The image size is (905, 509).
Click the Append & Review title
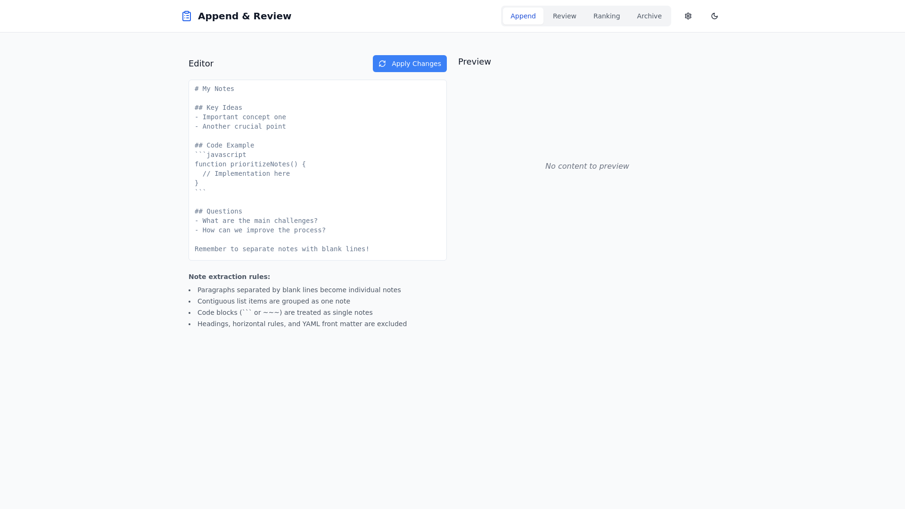coord(245,16)
